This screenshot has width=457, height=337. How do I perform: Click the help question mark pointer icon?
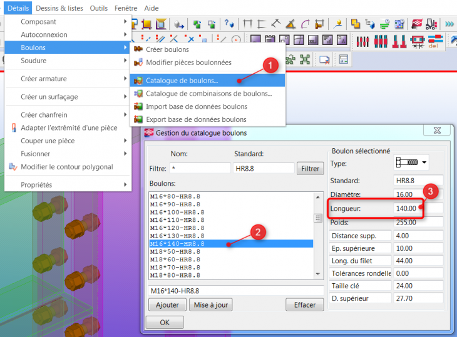point(228,24)
